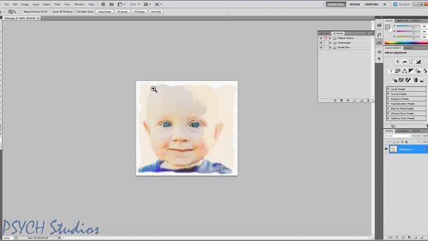Toggle Default Actions set on or off
This screenshot has height=241, width=428.
(x=321, y=38)
